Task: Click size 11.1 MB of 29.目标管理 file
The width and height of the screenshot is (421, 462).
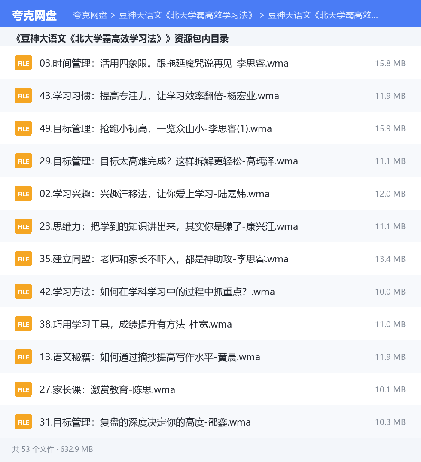Action: click(x=390, y=161)
